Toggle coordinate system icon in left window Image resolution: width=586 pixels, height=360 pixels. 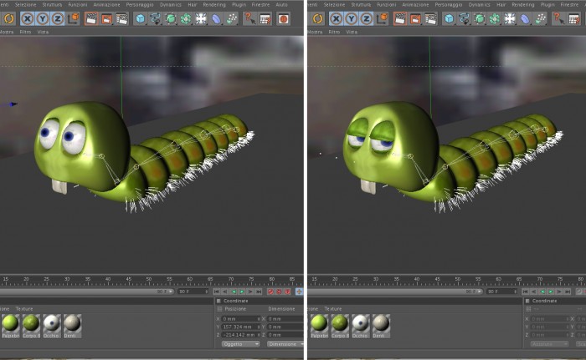coord(75,18)
